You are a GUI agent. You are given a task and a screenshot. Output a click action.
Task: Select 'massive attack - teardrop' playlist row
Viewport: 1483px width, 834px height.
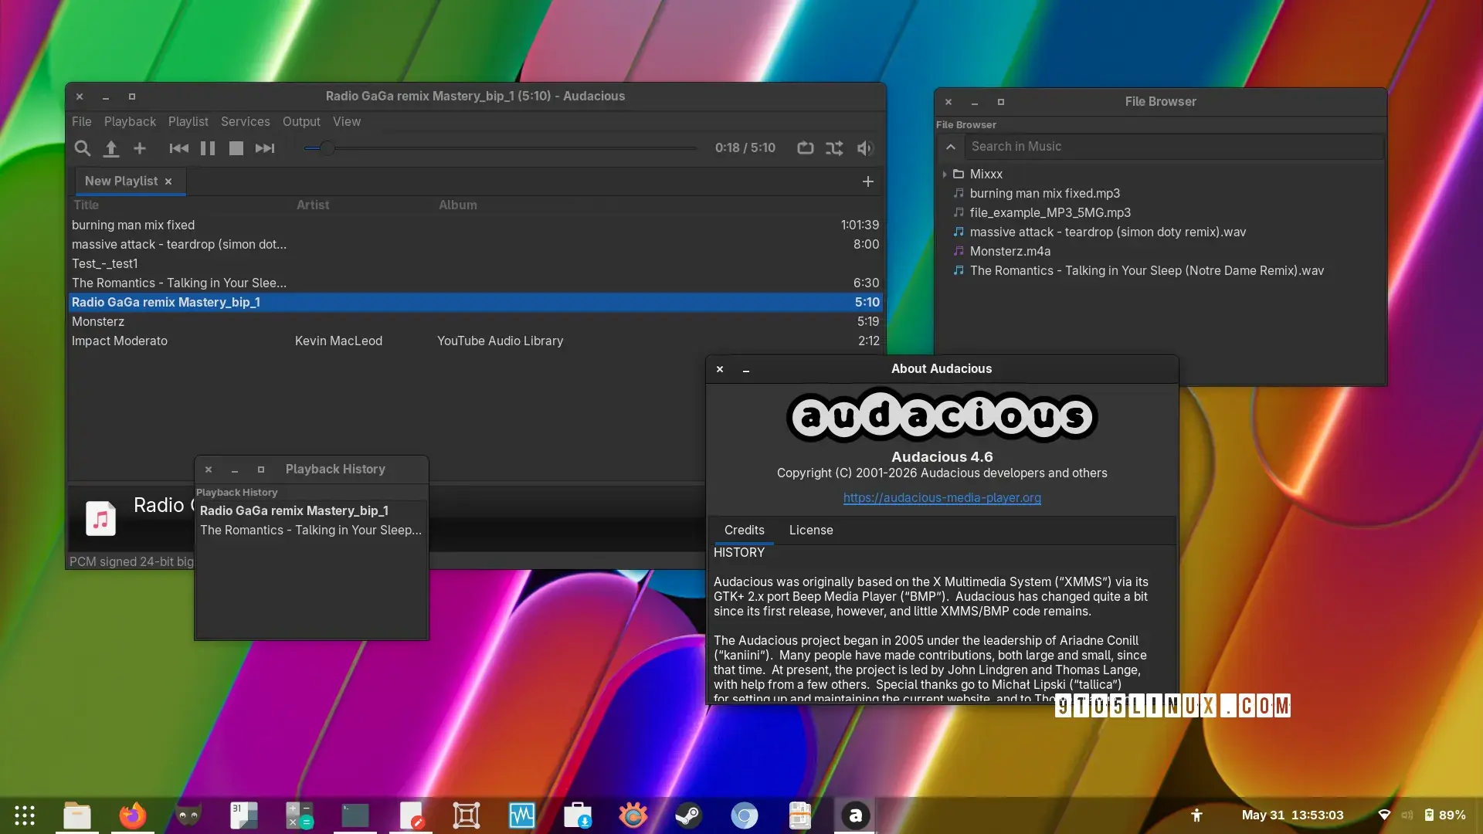point(475,245)
